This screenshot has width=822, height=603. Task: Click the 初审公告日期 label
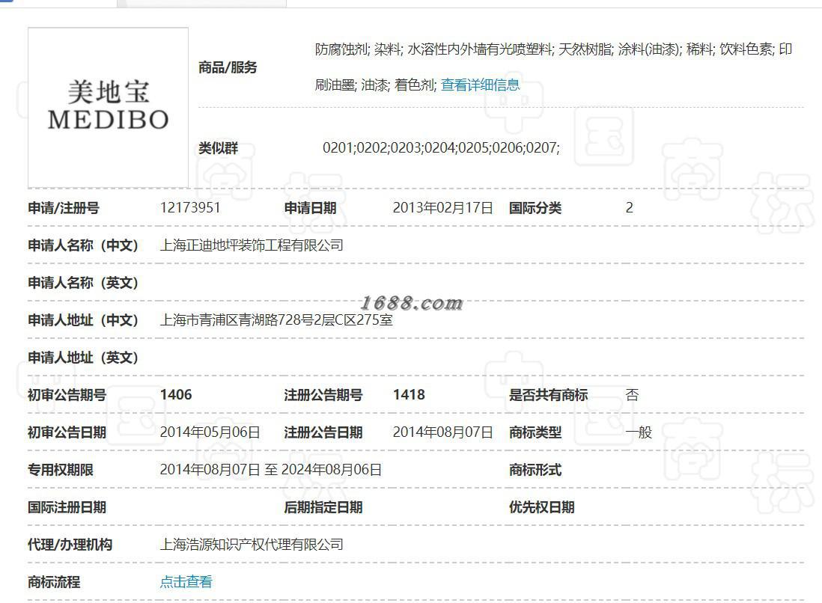(x=67, y=432)
